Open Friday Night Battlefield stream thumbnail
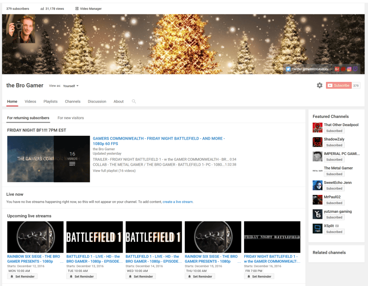 tap(272, 237)
